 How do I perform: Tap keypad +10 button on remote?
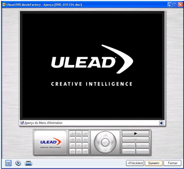[85, 151]
